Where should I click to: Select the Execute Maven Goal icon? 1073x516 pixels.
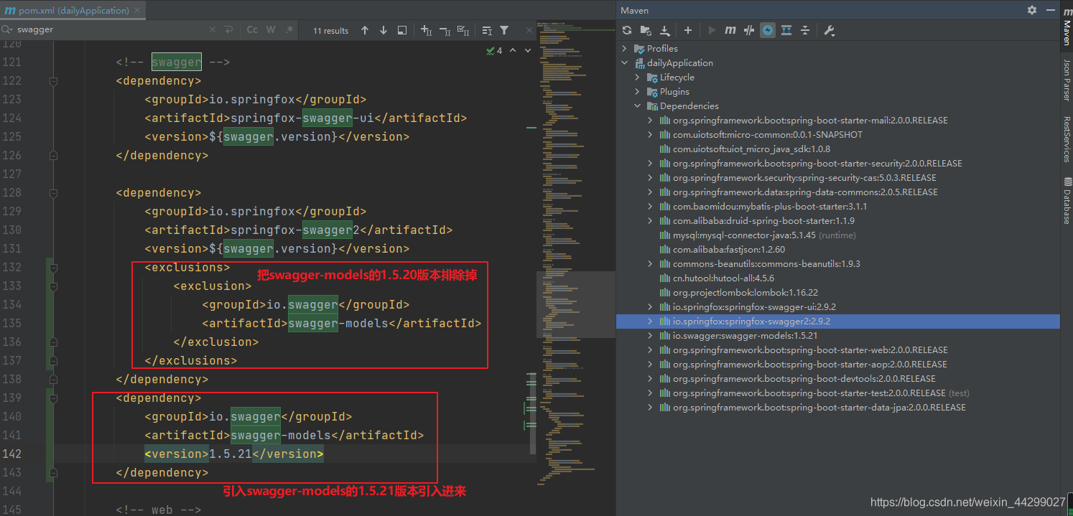point(730,30)
